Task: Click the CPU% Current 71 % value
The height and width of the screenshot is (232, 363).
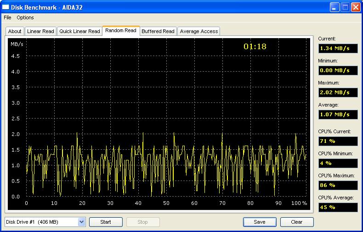Action: point(338,141)
